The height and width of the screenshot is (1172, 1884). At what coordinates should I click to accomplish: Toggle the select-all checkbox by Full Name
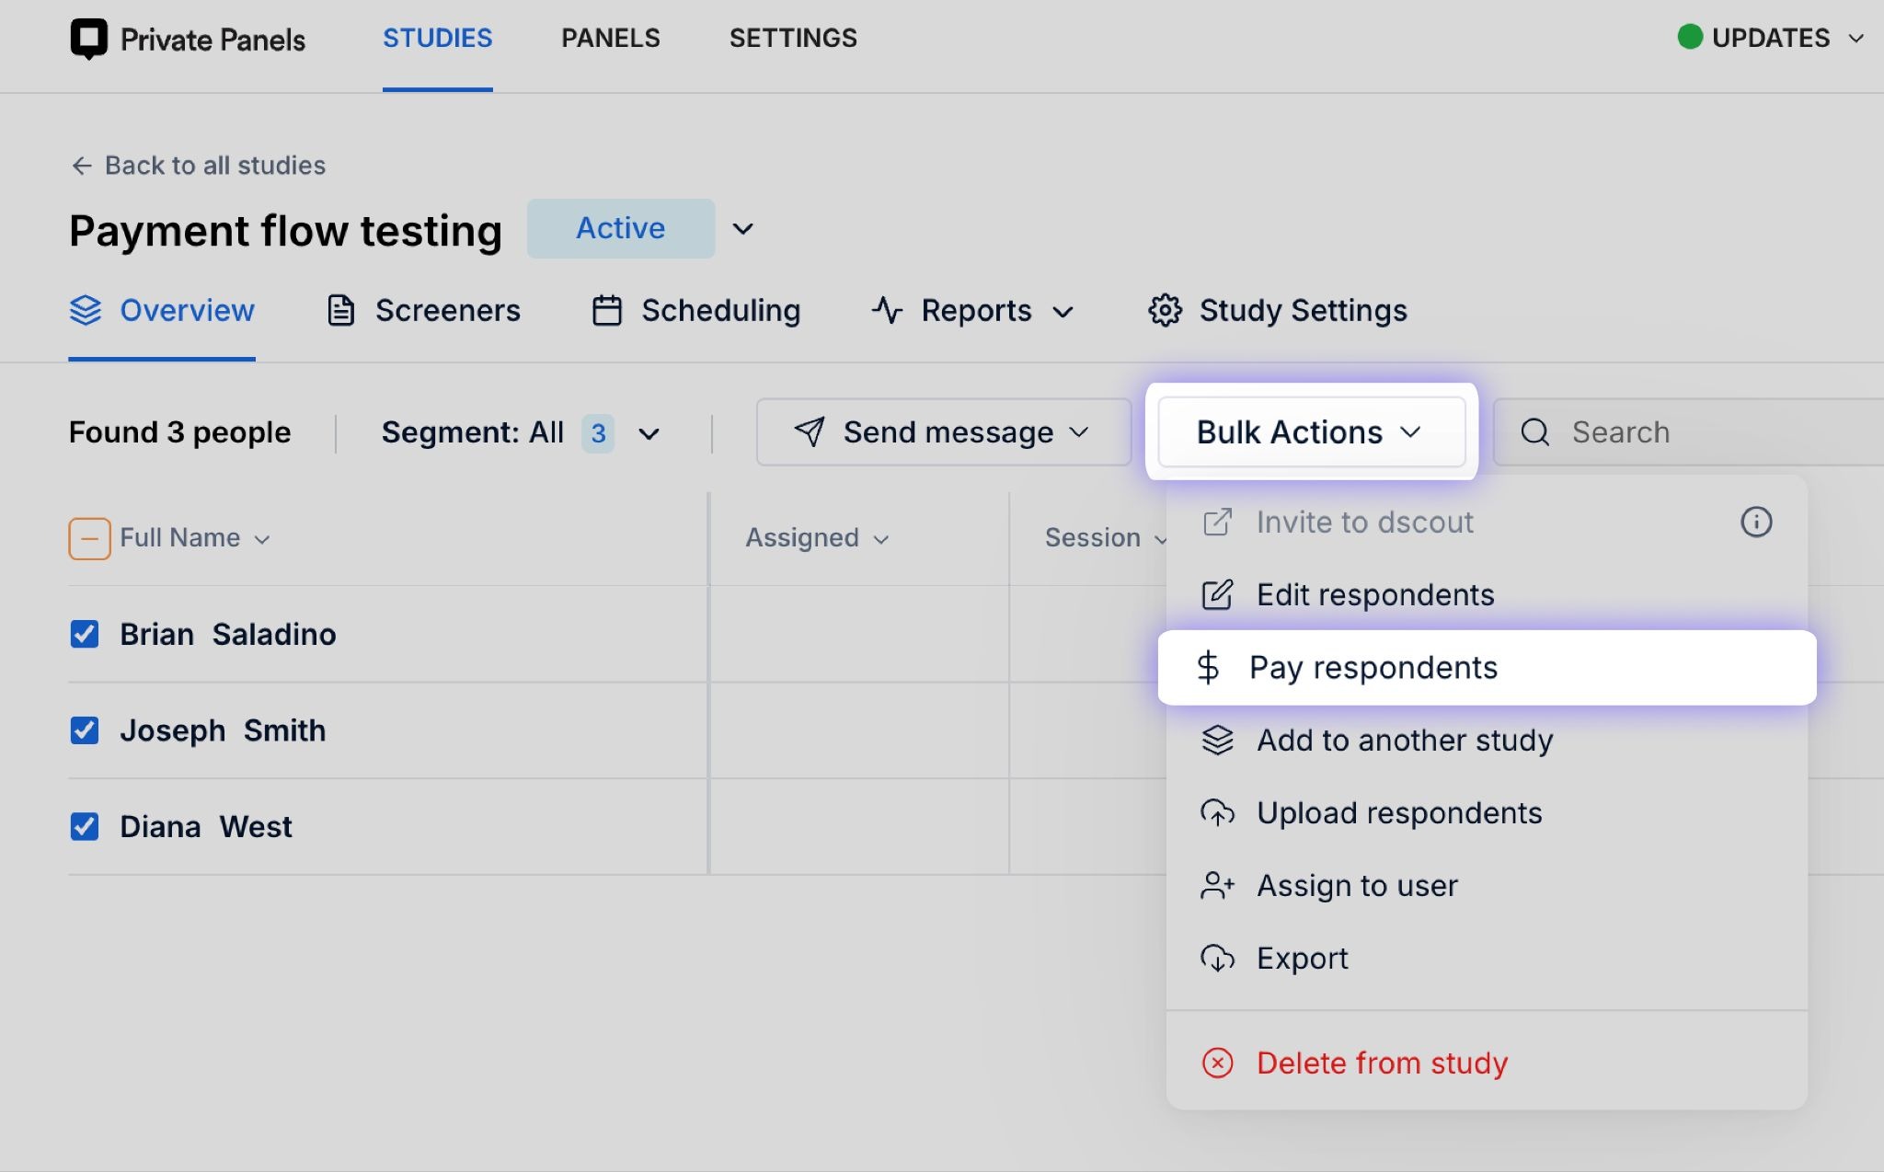coord(89,538)
